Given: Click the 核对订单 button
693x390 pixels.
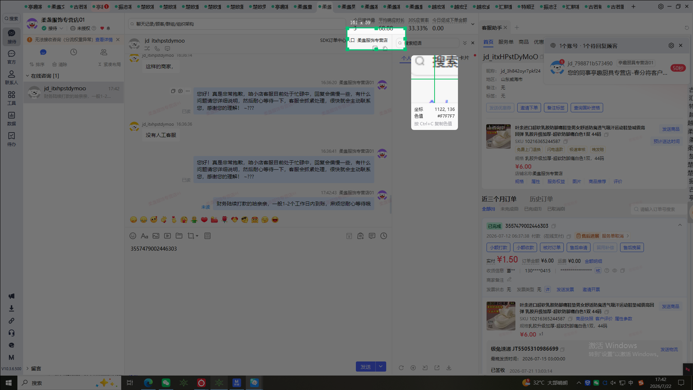Looking at the screenshot, I should point(552,247).
